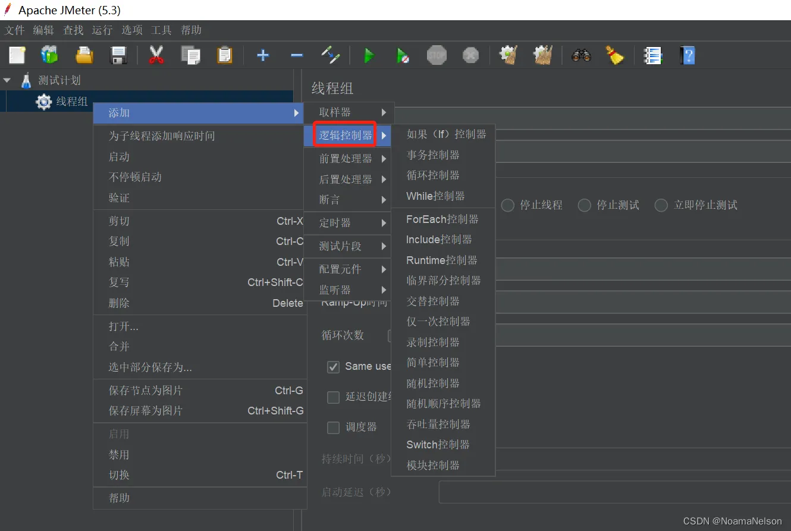Select 保存节点为图片 in context menu
The width and height of the screenshot is (791, 531).
tap(200, 391)
